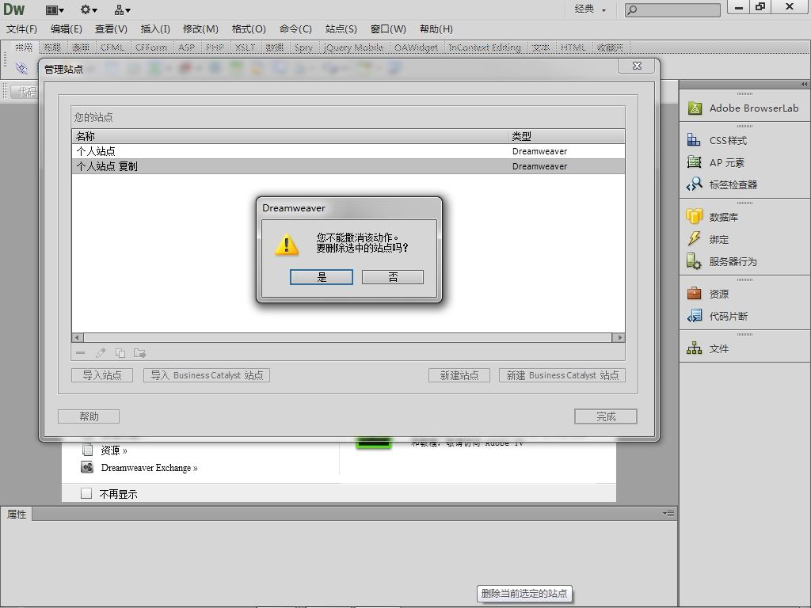
Task: Open the 资源 panel in right dock
Action: [x=707, y=294]
